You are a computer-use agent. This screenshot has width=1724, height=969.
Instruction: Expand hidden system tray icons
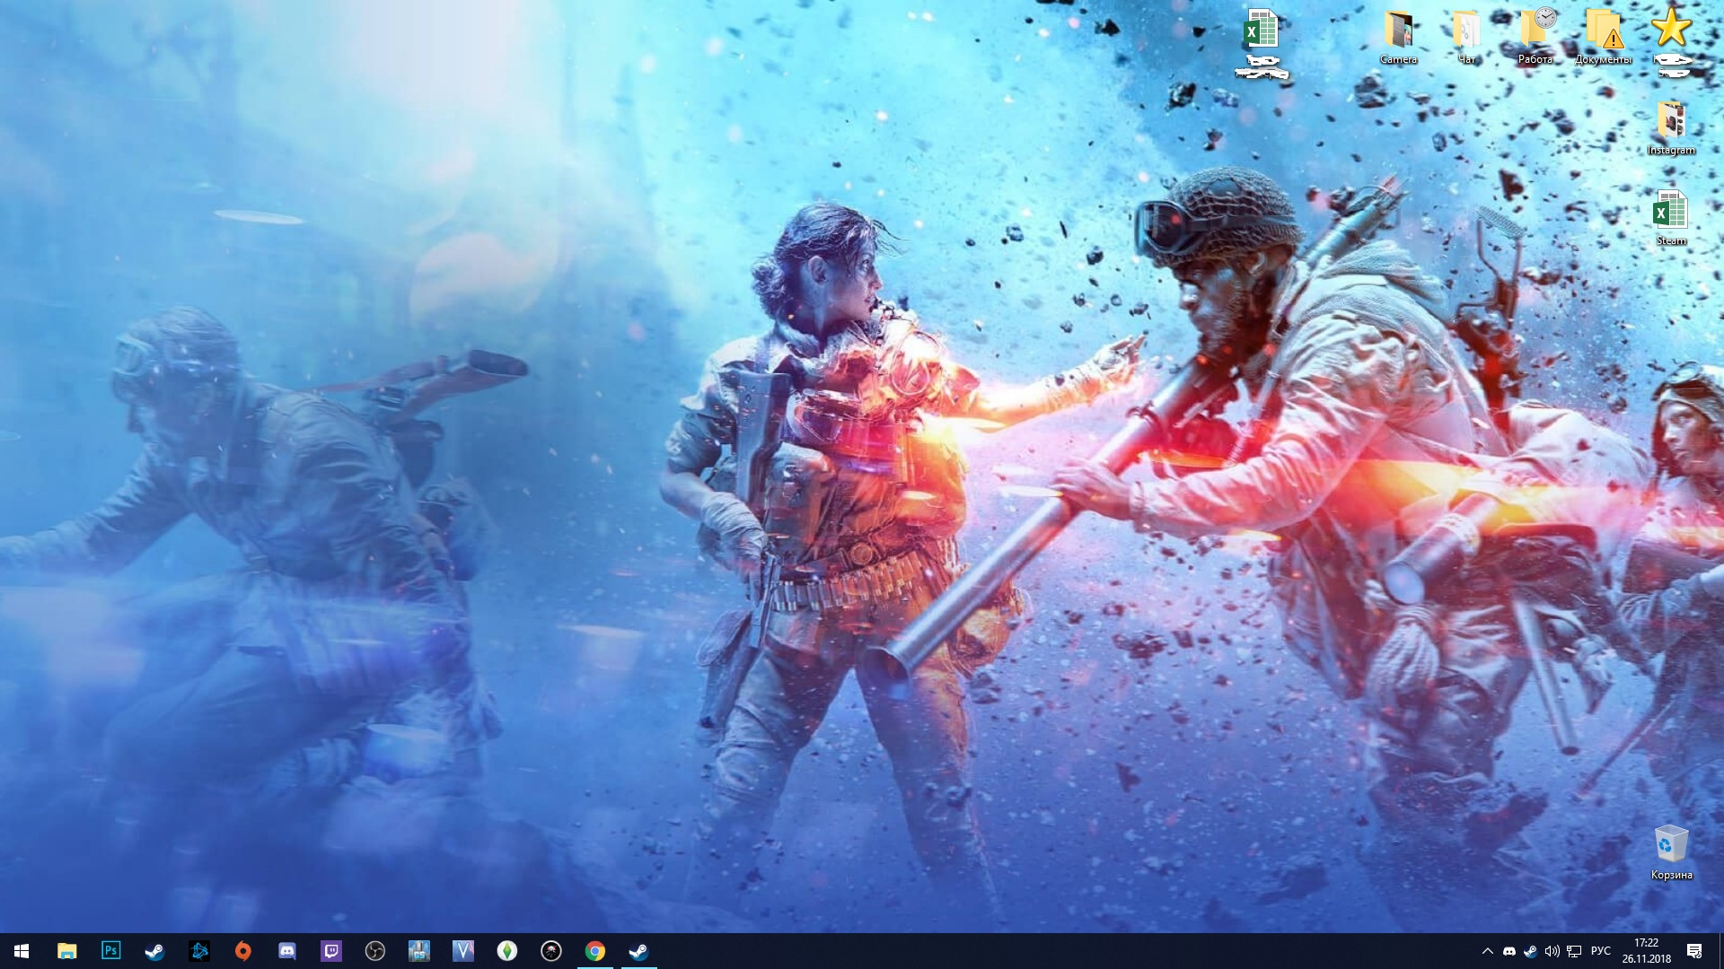pos(1487,951)
